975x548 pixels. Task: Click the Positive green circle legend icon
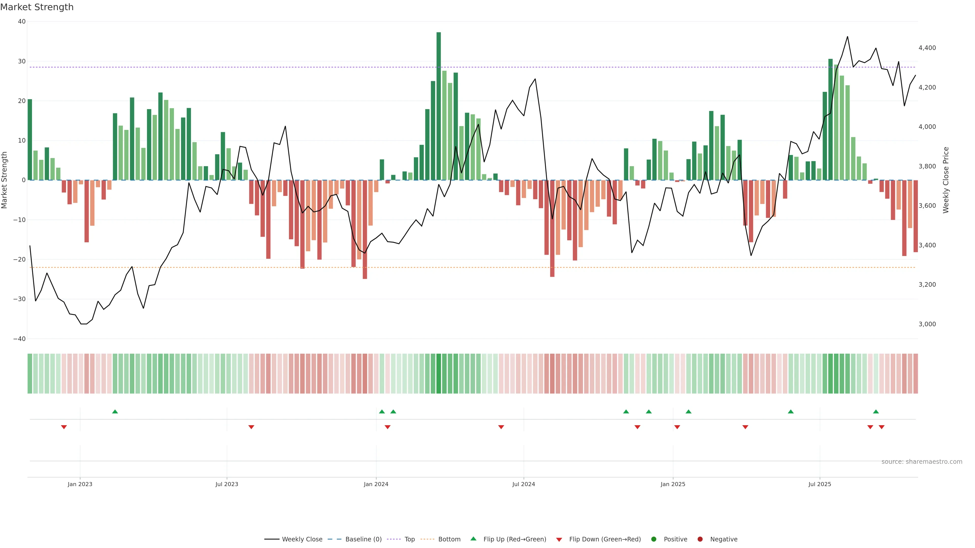[654, 539]
